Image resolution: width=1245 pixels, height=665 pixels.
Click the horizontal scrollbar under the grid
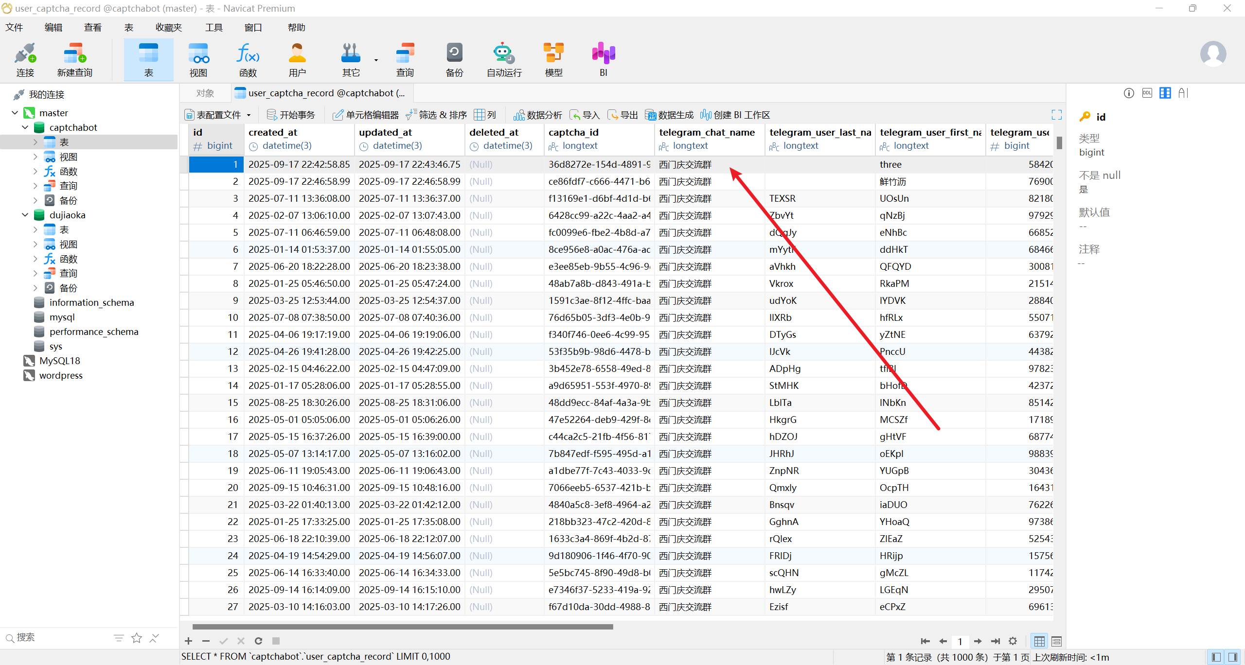pyautogui.click(x=403, y=627)
